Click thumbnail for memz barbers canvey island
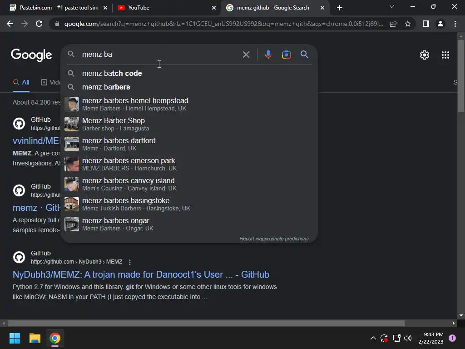Screen dimensions: 465x349 72,184
